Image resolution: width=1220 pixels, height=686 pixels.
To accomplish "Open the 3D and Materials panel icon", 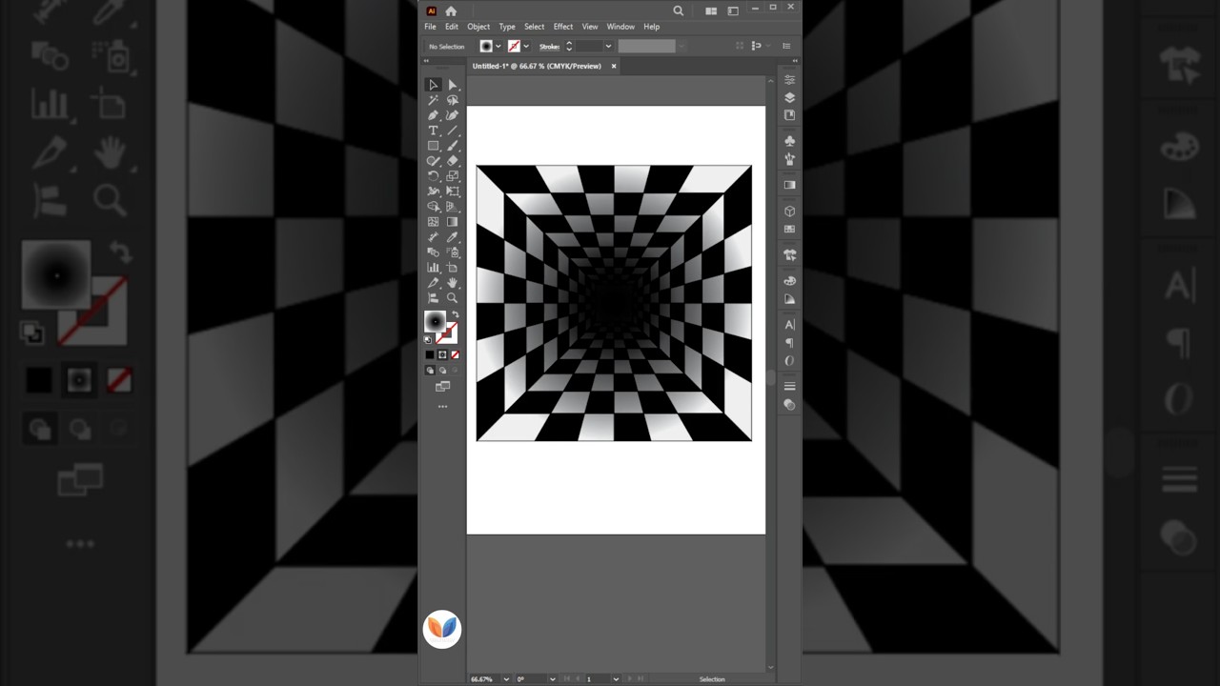I will [789, 212].
